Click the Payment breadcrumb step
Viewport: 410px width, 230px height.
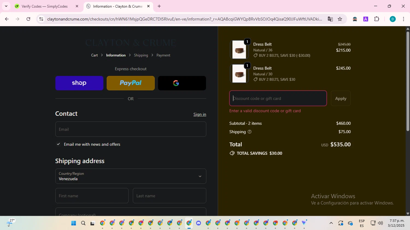[x=163, y=55]
